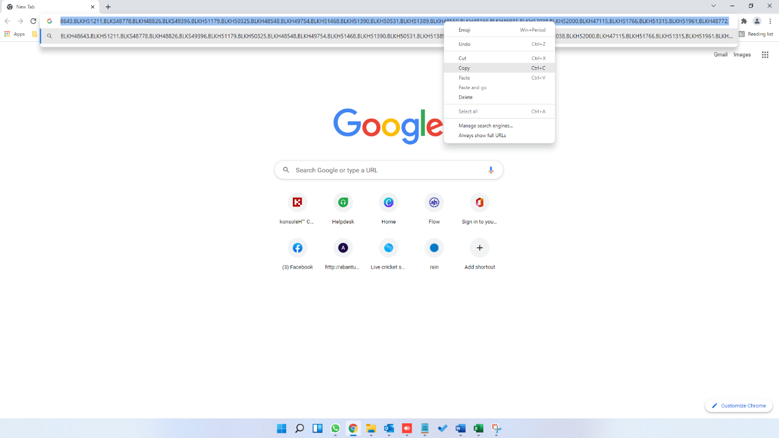Close the New Tab tab
Screen dimensions: 779x438
(93, 7)
